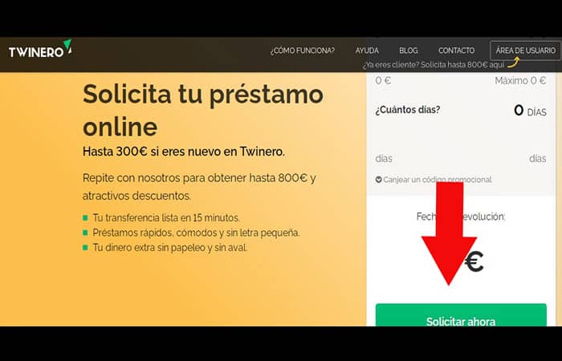Screen dimensions: 562x361
Task: Click the 'Máximo 0 €' value
Action: (x=520, y=80)
